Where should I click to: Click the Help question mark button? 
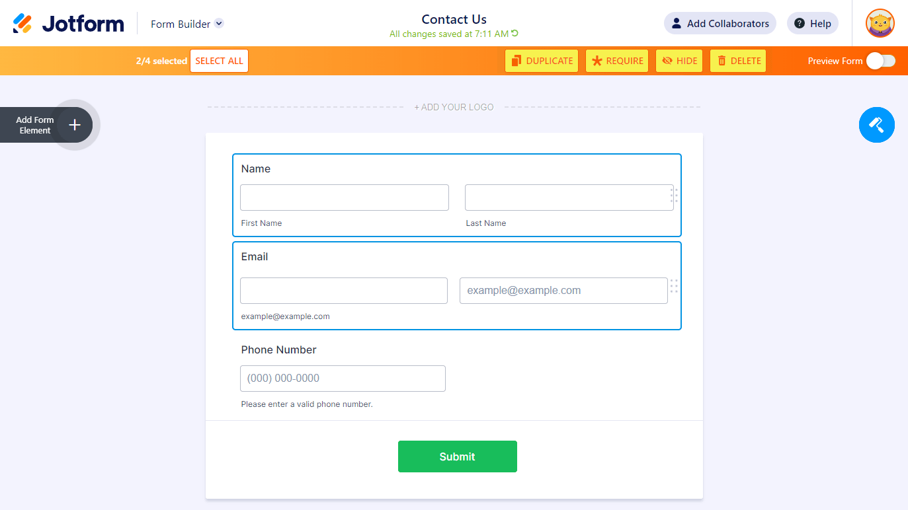812,24
